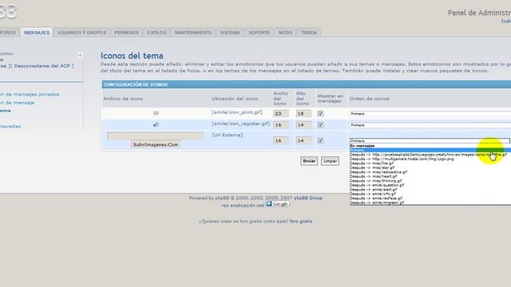Reset the form with Limpiar button
The image size is (511, 287).
(x=330, y=161)
